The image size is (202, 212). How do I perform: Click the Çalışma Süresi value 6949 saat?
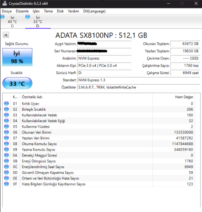[x=185, y=73]
